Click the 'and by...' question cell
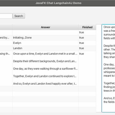The image size is (115, 115). click(x=6, y=38)
